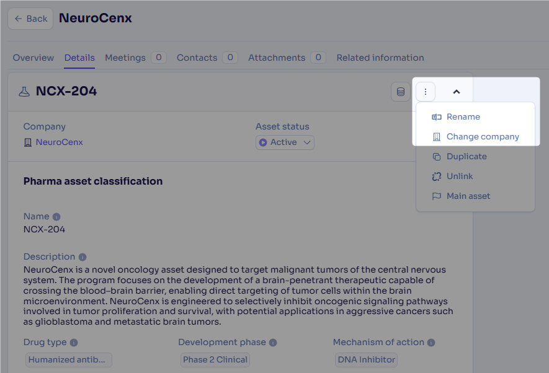The image size is (549, 373).
Task: Open the Active asset status dropdown
Action: pyautogui.click(x=285, y=143)
